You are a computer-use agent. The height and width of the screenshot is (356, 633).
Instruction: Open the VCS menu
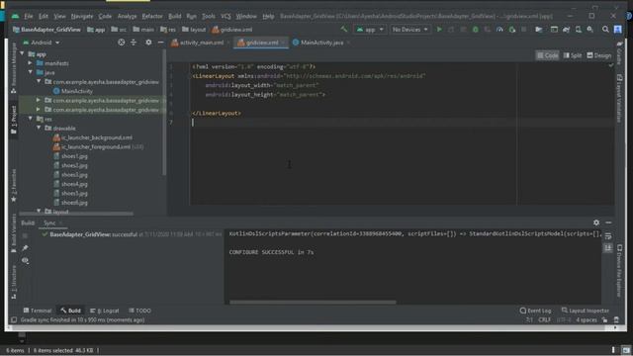point(226,16)
